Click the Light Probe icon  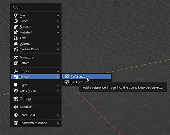click(15, 91)
